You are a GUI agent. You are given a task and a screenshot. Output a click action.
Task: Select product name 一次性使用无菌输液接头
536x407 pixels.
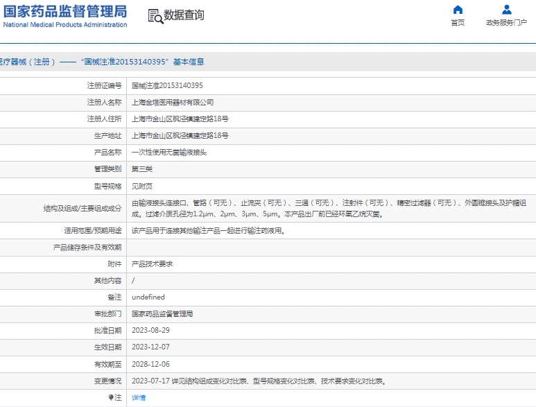pos(169,153)
